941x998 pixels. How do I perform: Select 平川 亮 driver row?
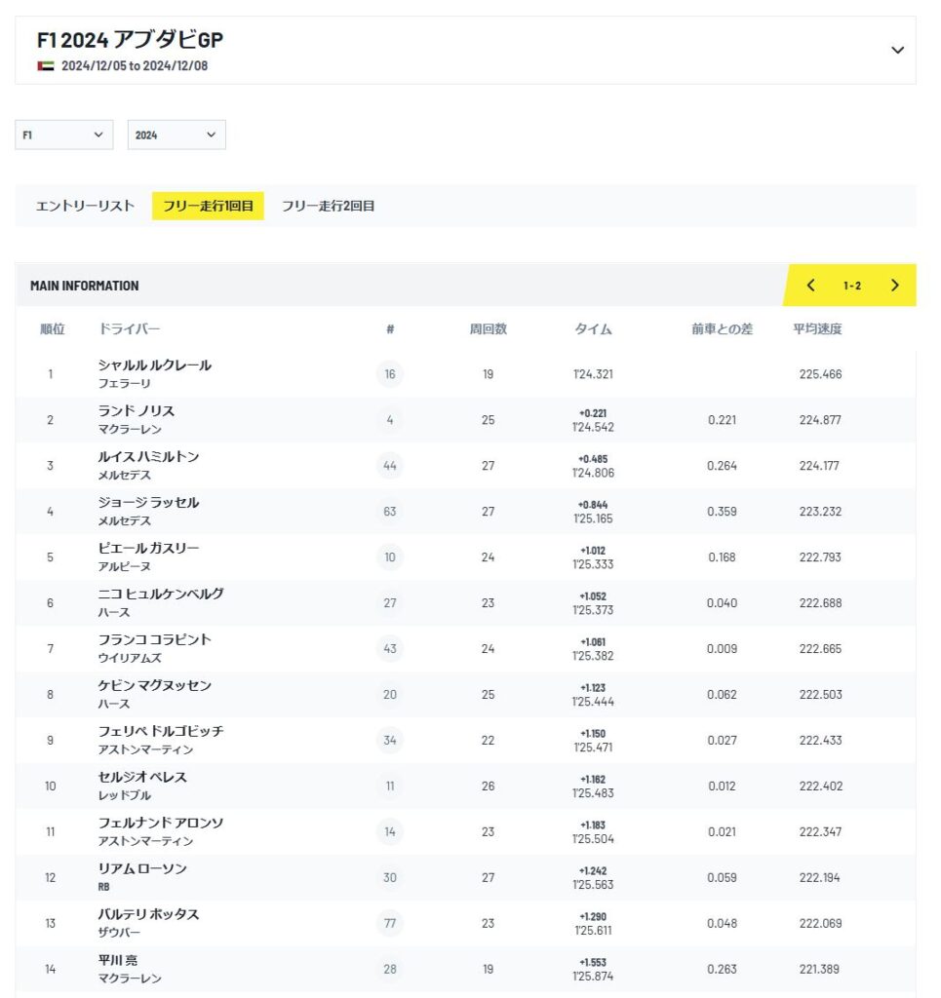tap(465, 970)
